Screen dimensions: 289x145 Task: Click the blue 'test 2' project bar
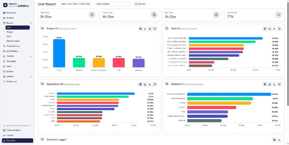pyautogui.click(x=59, y=53)
